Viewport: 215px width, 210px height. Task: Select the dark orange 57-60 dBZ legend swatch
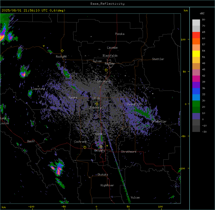(x=196, y=41)
